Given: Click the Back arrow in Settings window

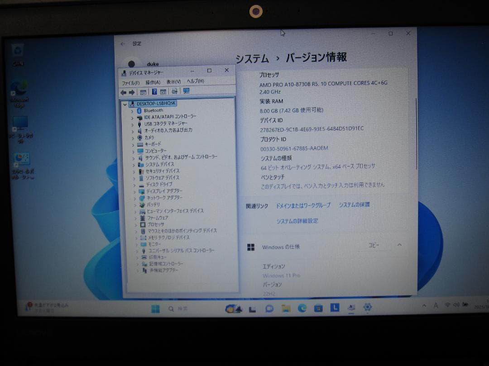Looking at the screenshot, I should click(123, 43).
